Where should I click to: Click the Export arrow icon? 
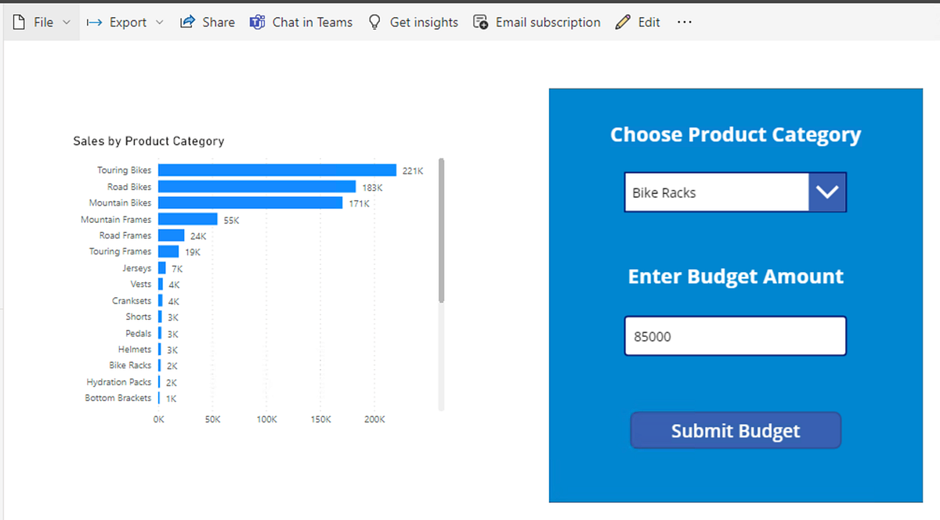click(x=94, y=22)
